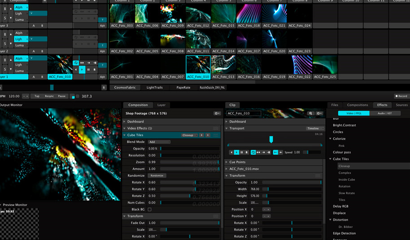Click loop mode icon in Clip Transport

(253, 152)
